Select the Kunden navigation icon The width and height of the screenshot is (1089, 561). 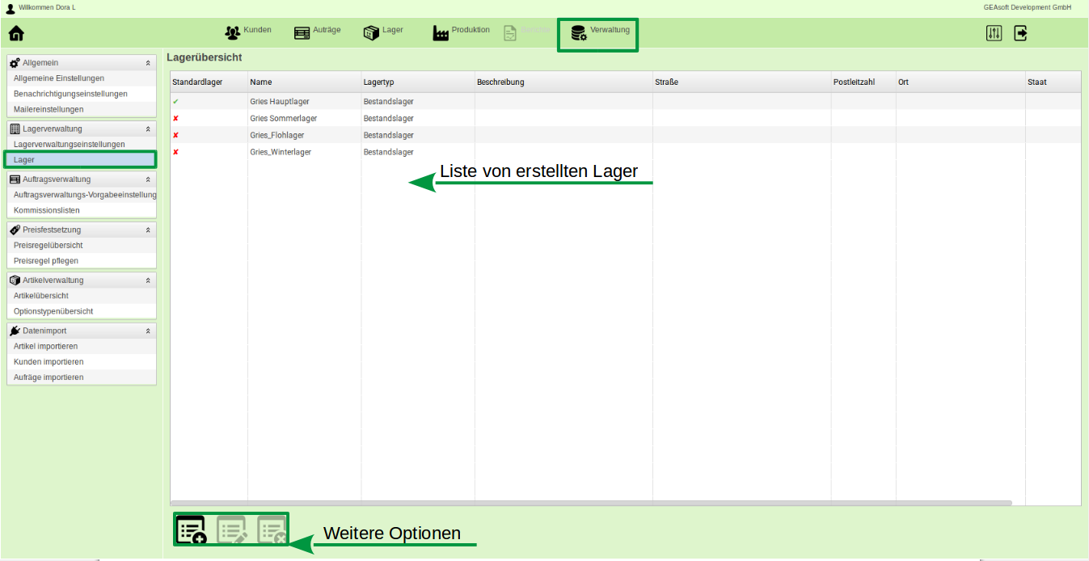click(247, 30)
